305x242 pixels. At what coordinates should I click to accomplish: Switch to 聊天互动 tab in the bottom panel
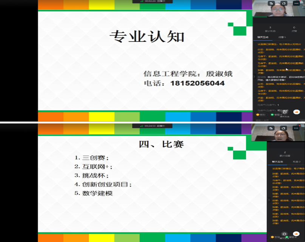278,161
